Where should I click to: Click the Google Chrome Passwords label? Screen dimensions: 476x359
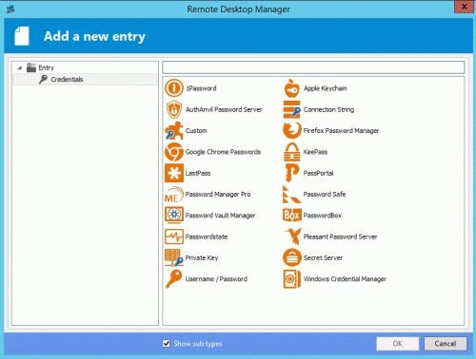(223, 152)
